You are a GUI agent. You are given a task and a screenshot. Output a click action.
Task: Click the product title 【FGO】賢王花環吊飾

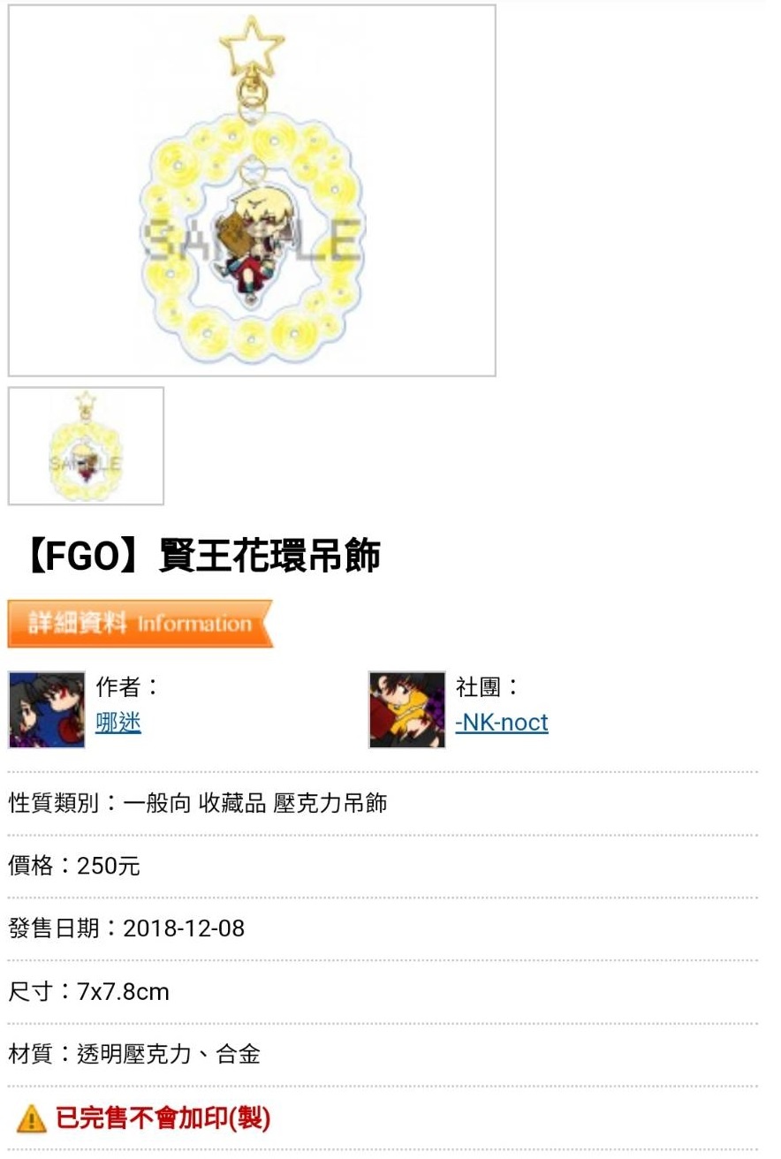point(194,557)
